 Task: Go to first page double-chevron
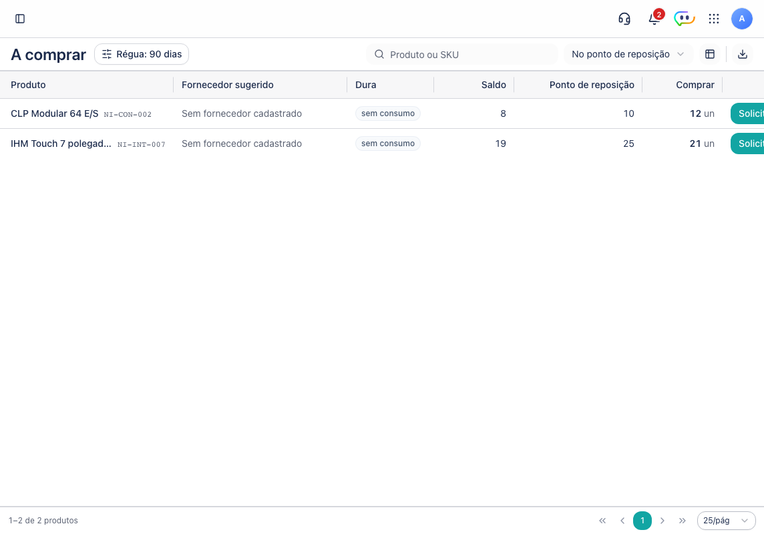tap(602, 521)
